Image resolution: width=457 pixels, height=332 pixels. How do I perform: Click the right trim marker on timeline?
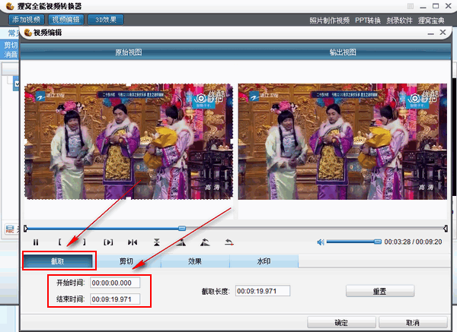tap(446, 229)
